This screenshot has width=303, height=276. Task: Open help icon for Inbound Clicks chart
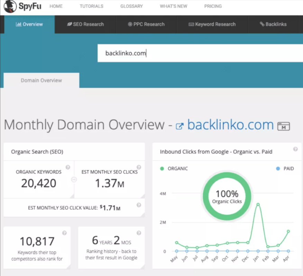coord(295,149)
